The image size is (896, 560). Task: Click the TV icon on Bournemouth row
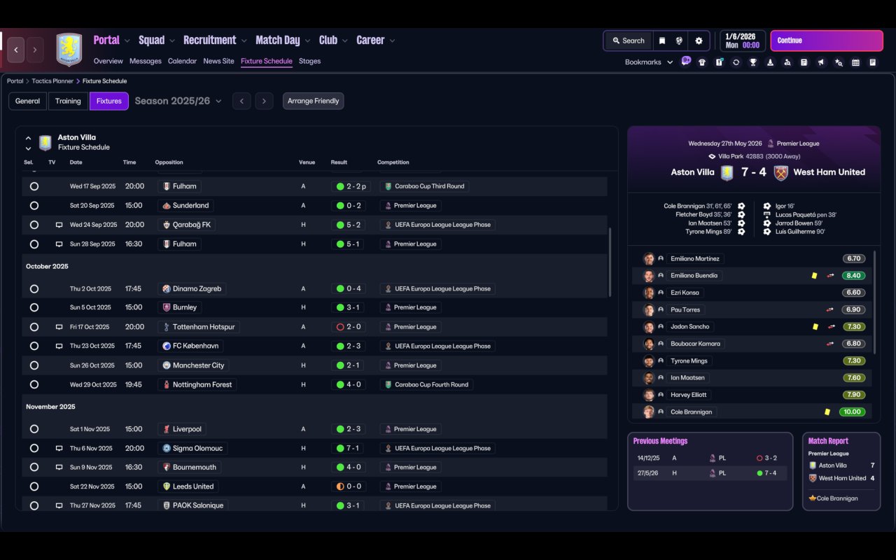point(59,468)
